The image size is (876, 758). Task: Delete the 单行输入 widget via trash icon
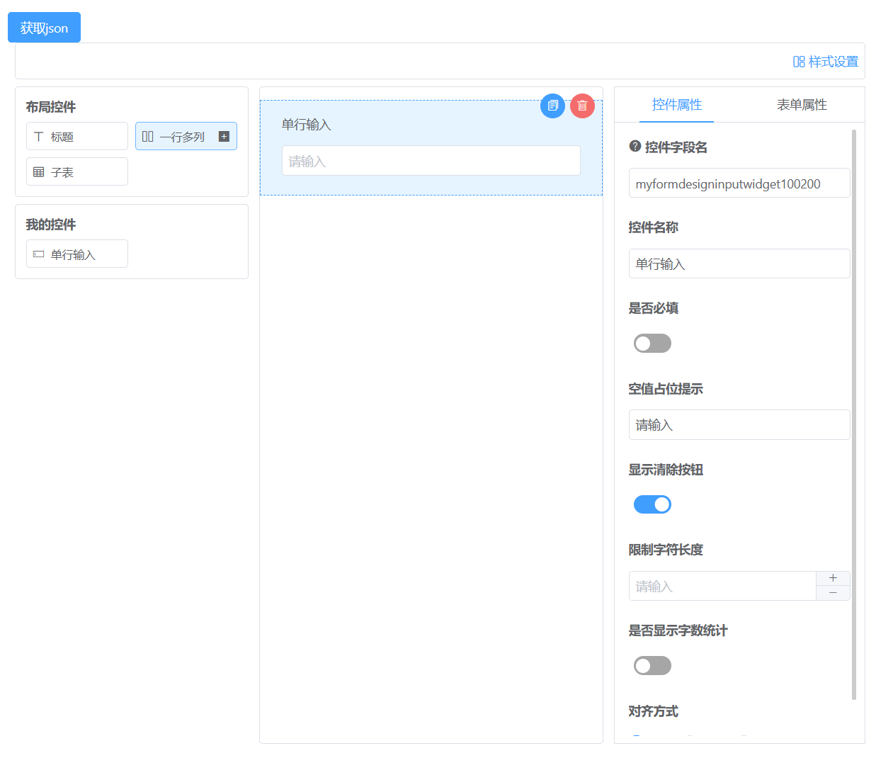click(582, 106)
